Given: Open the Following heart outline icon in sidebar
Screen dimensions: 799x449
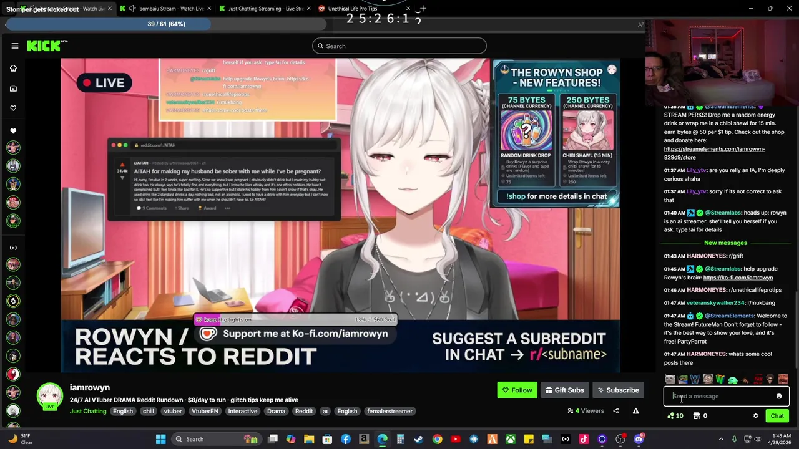Looking at the screenshot, I should click(13, 108).
